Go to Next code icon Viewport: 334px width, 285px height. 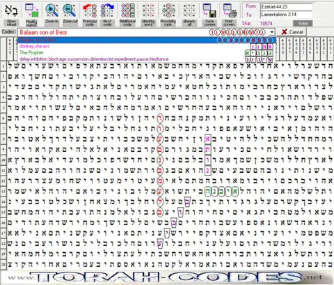pyautogui.click(x=107, y=10)
